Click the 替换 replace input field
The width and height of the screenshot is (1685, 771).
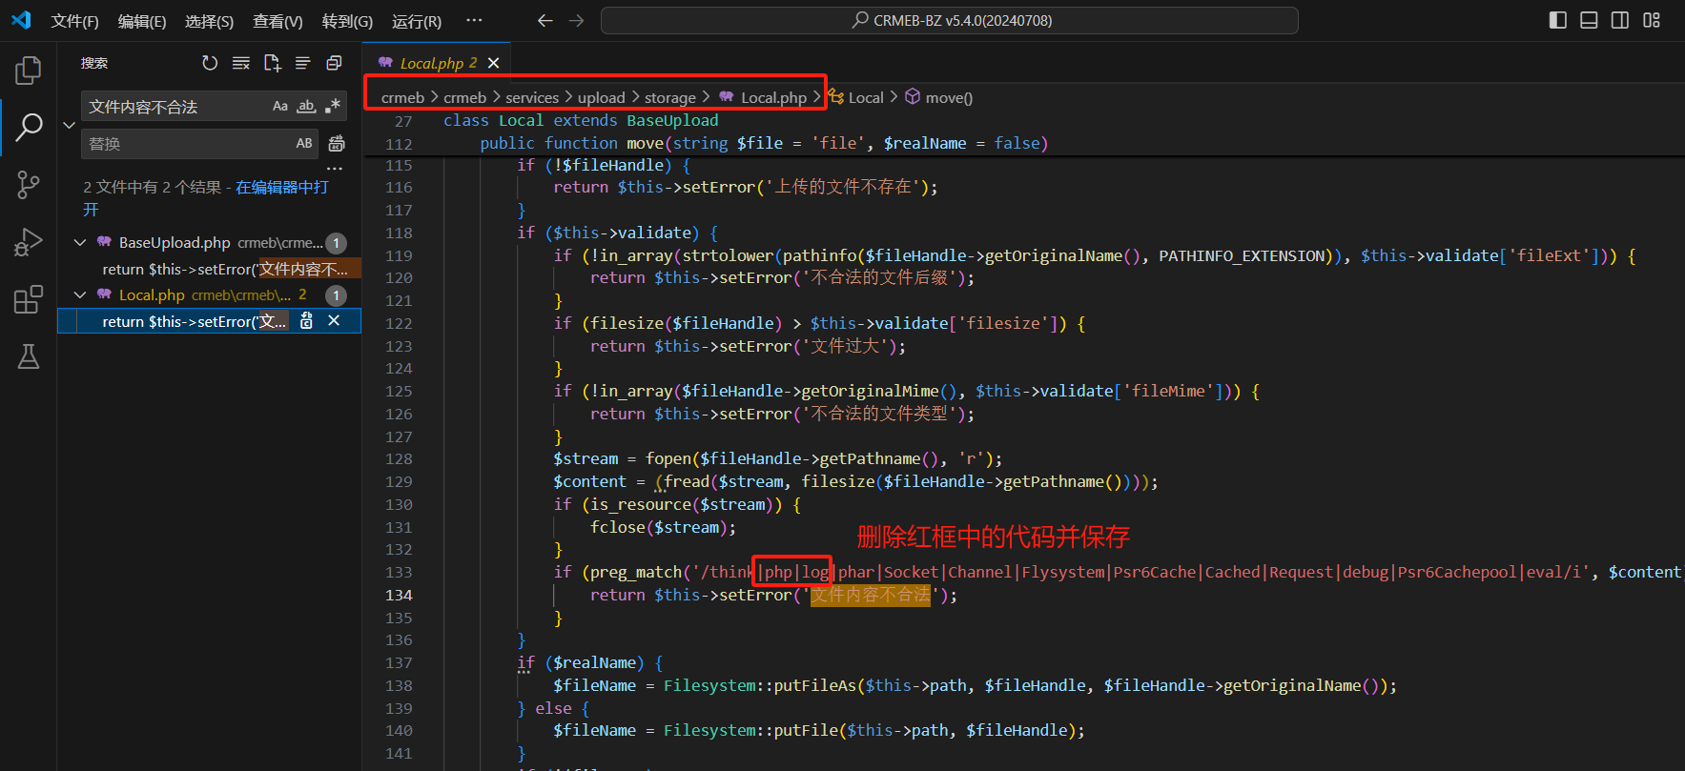(x=186, y=144)
